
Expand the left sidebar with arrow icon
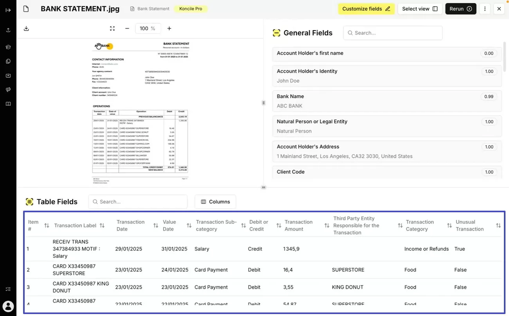pos(8,10)
